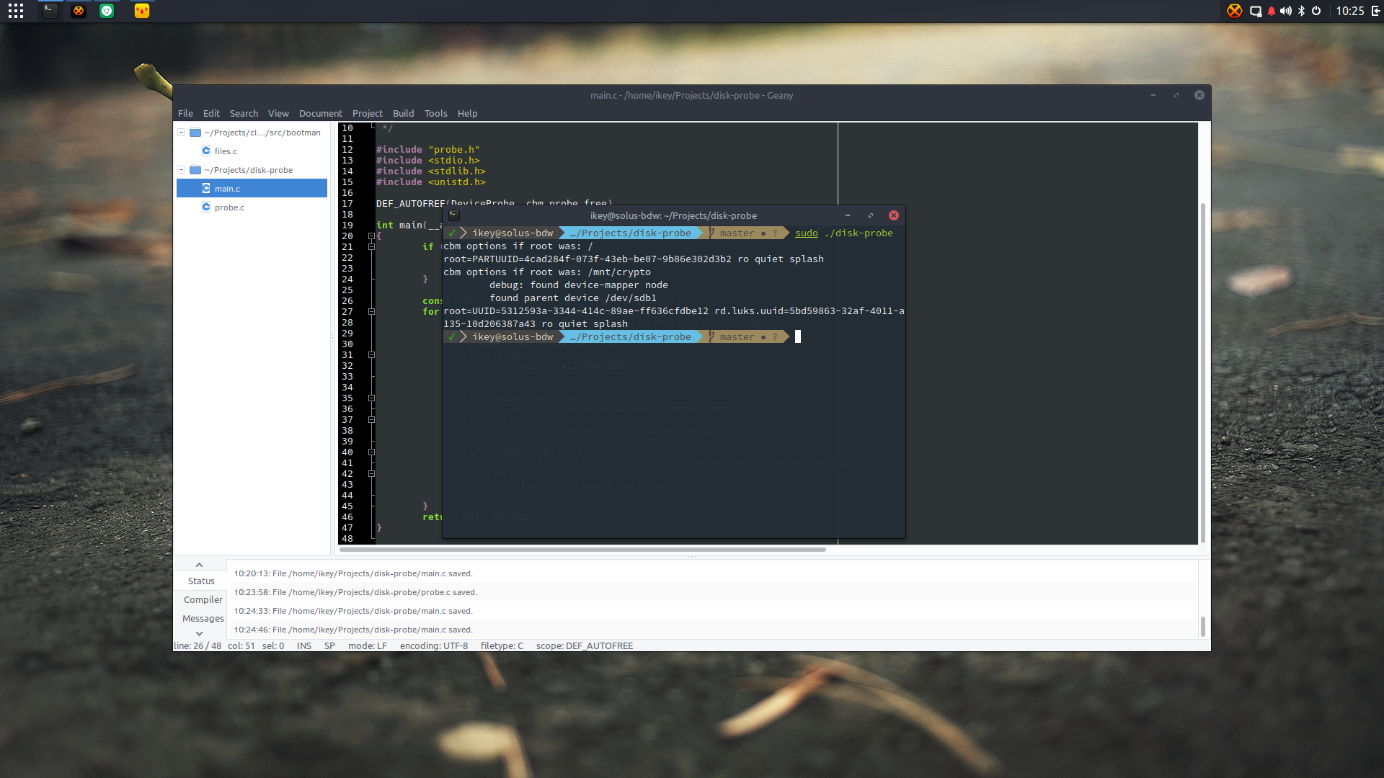The height and width of the screenshot is (778, 1384).
Task: Click the editor's horizontal scrollbar
Action: coord(582,550)
